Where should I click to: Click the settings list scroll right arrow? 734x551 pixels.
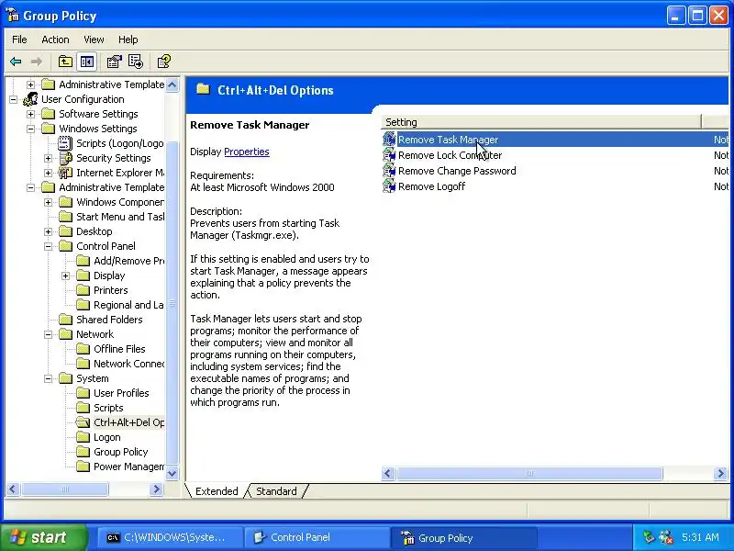[x=720, y=473]
